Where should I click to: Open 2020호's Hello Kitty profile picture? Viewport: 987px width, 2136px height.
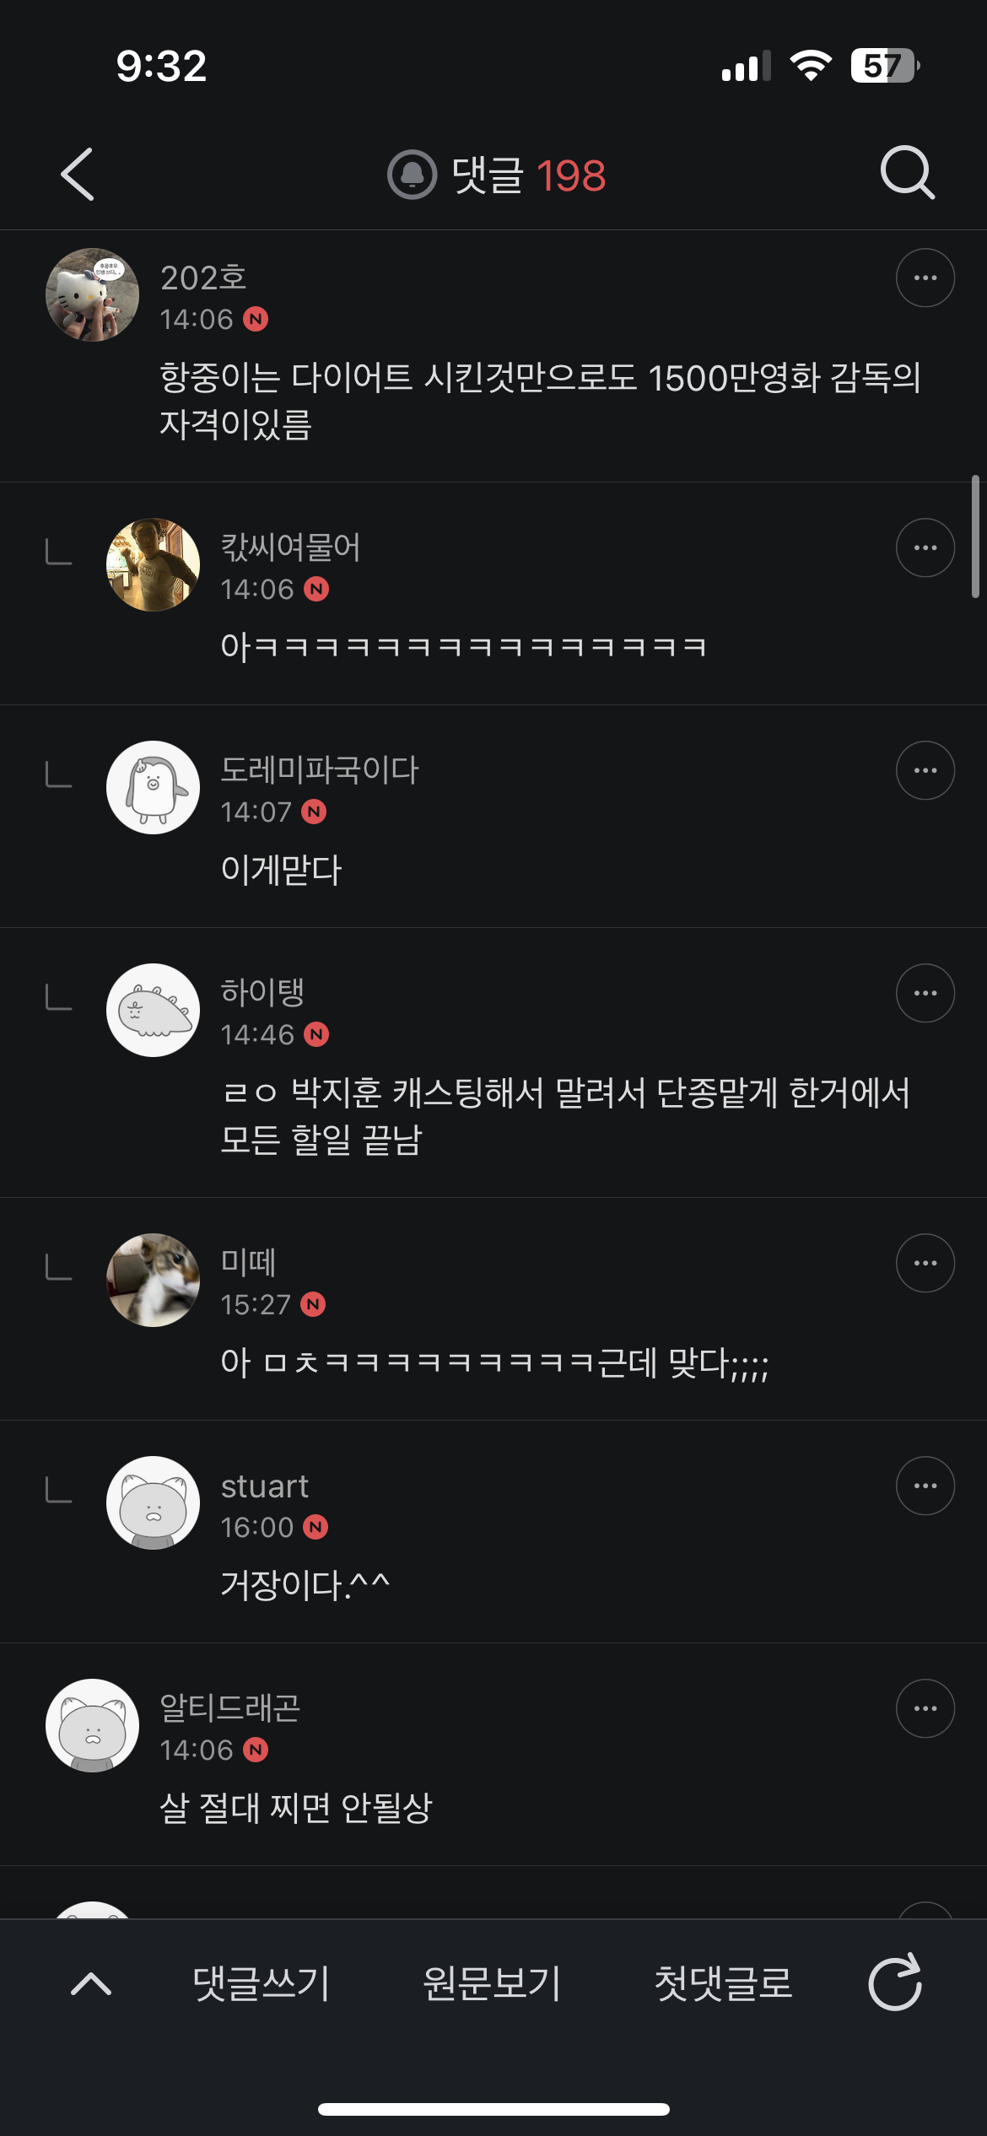pos(92,295)
